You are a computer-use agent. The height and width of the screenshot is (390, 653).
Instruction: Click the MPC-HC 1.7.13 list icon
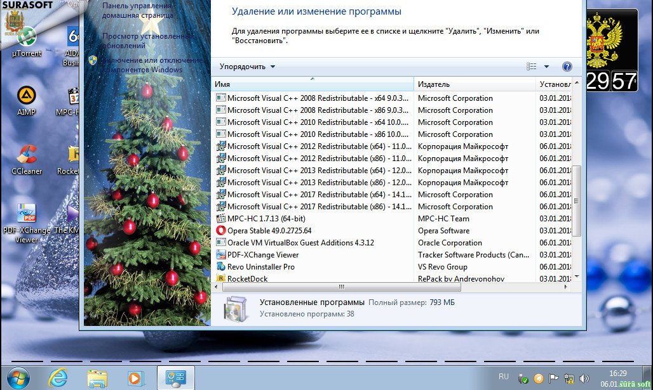220,218
